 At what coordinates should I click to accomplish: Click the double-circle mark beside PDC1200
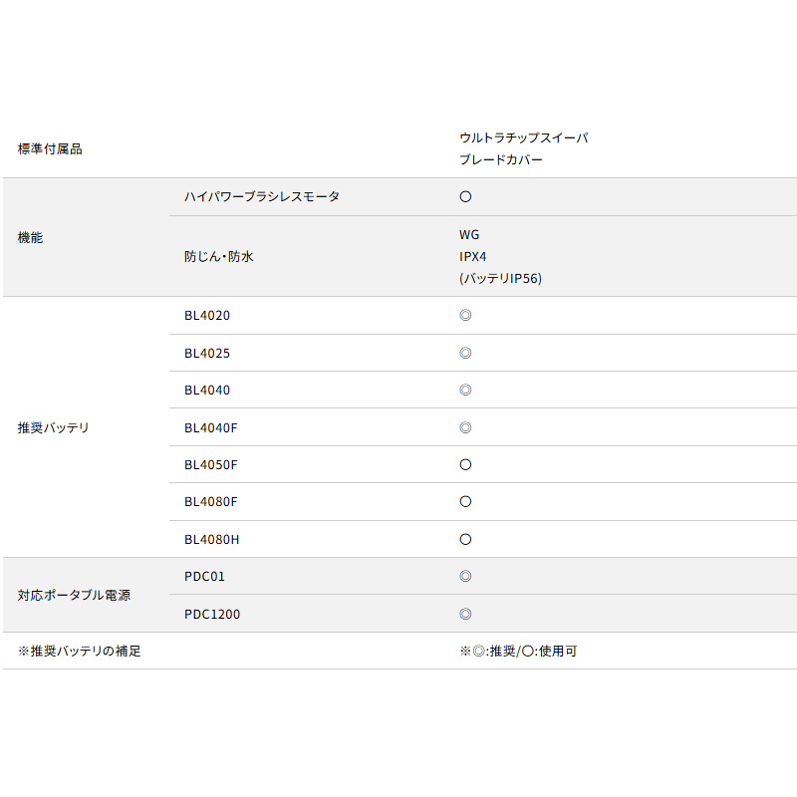[x=465, y=615]
